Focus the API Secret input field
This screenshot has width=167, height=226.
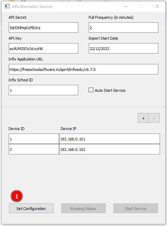click(x=43, y=27)
